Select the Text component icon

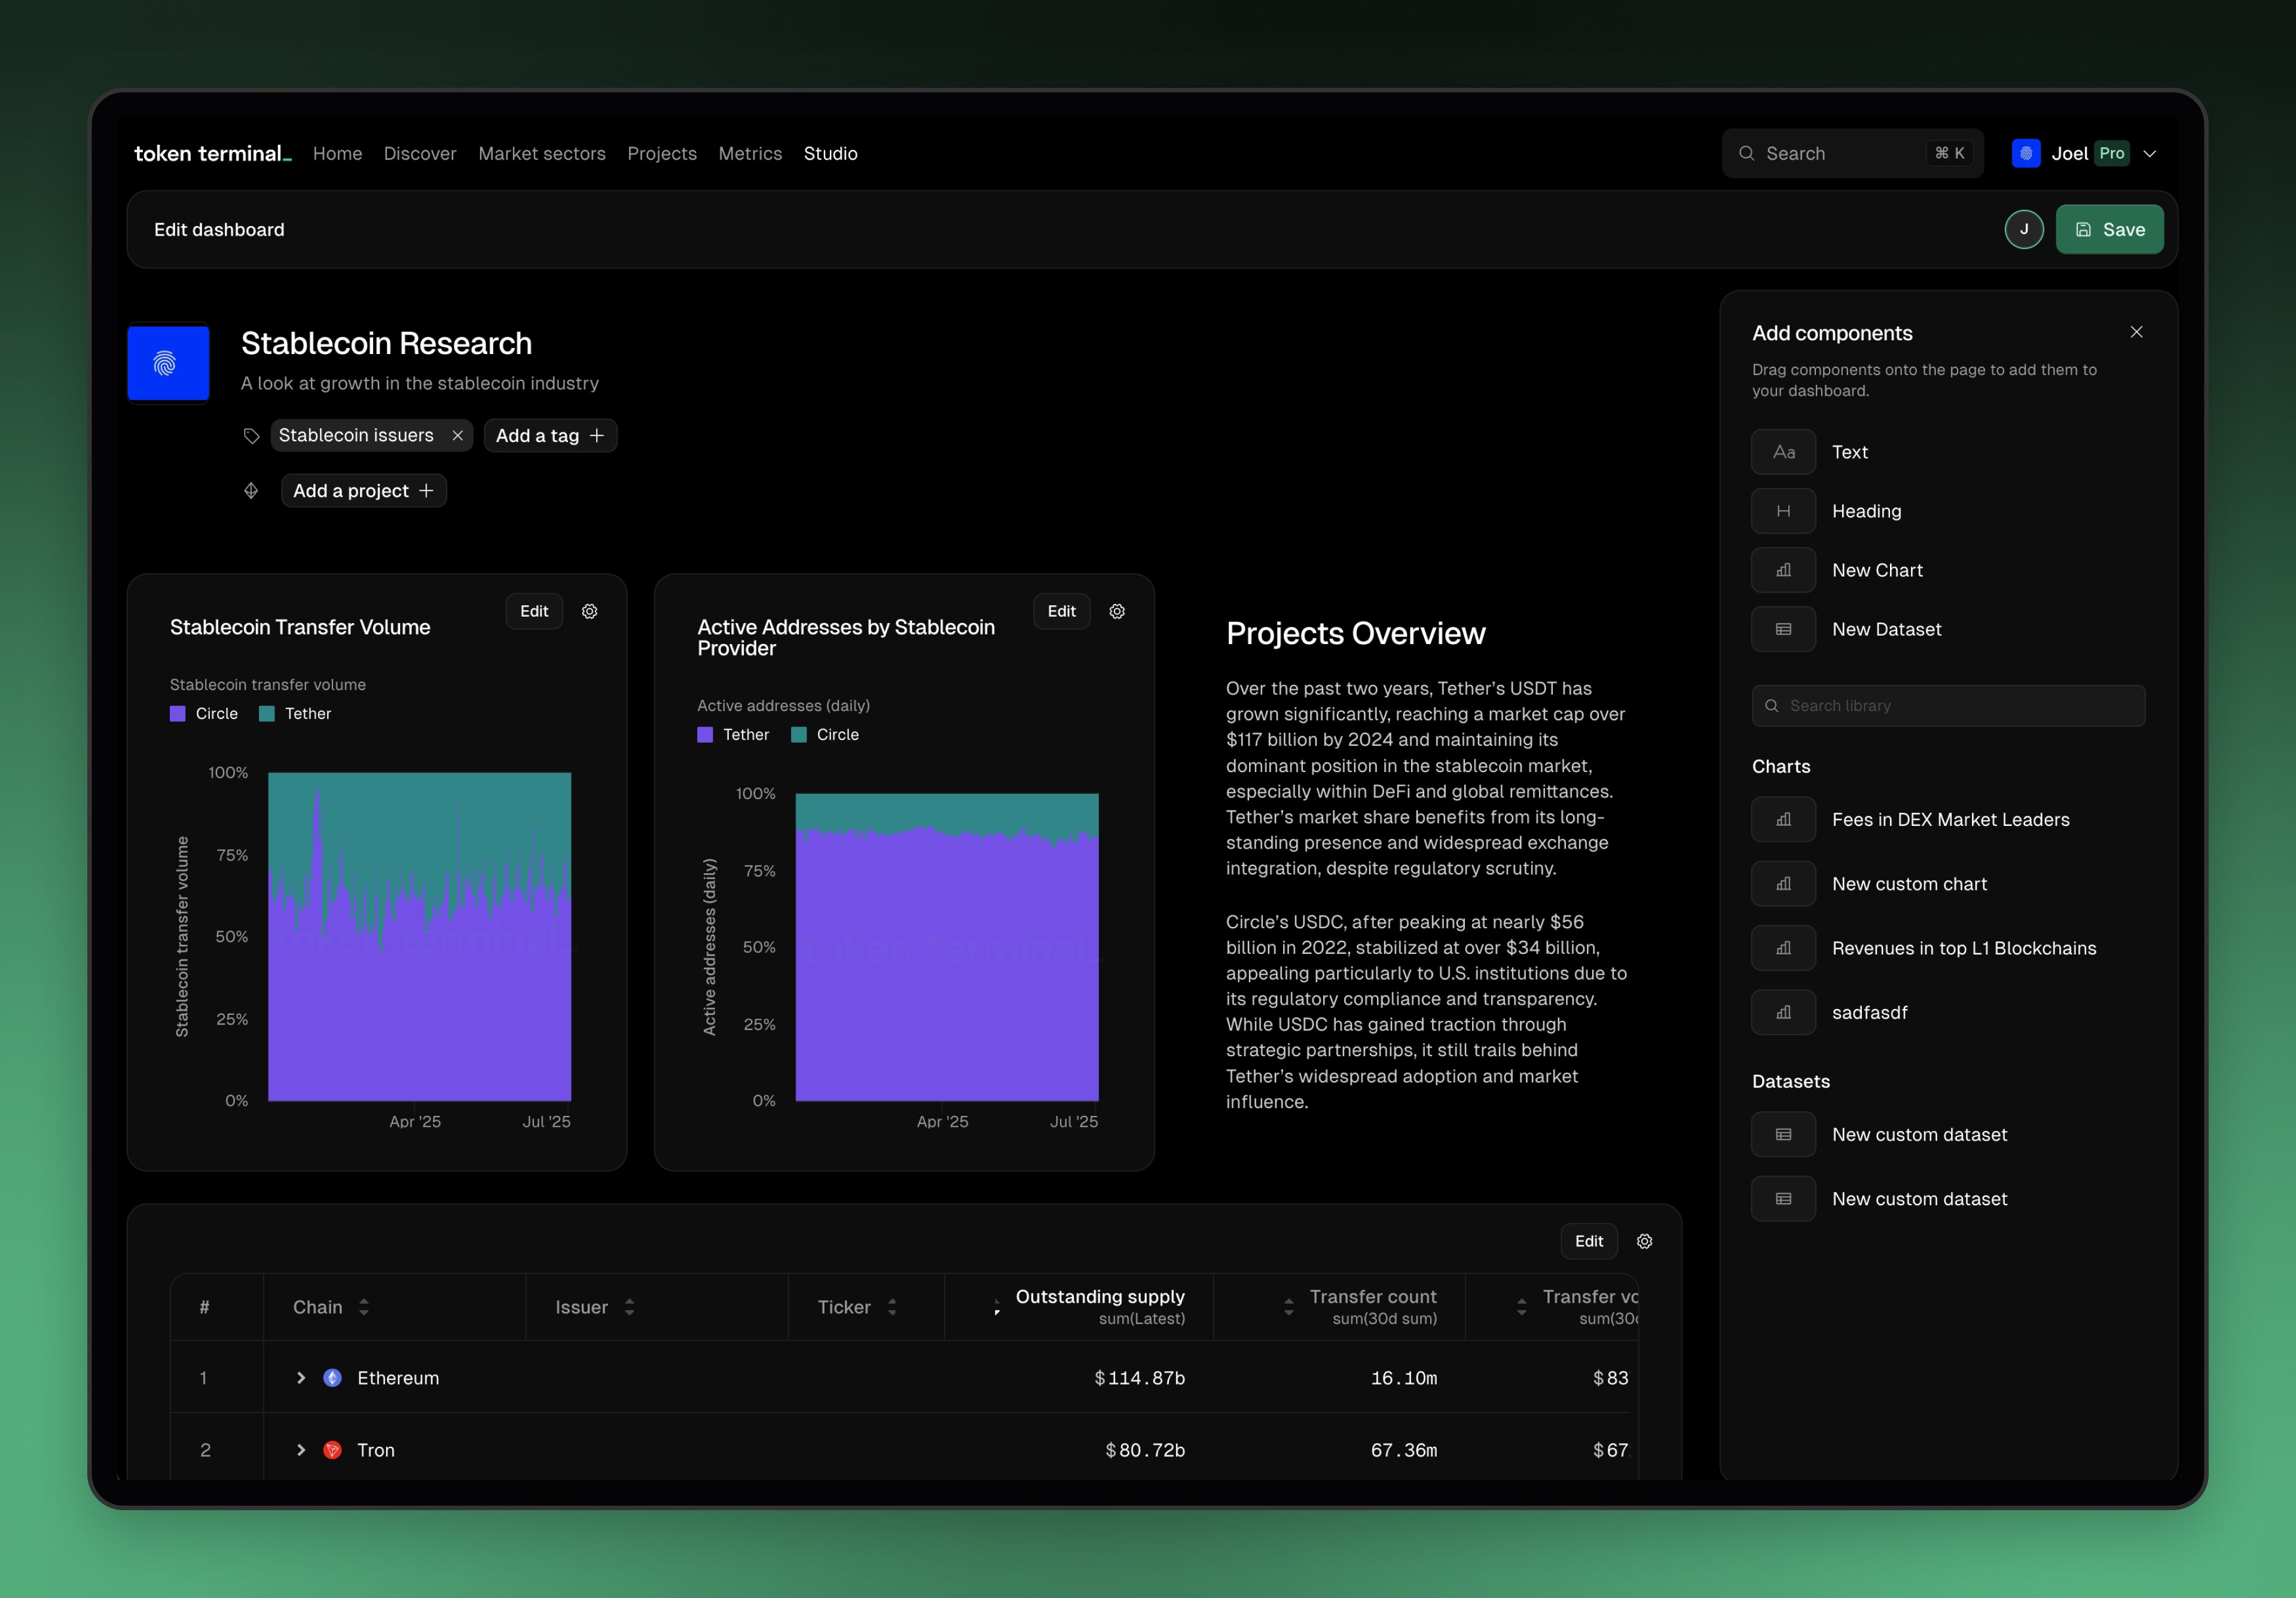[1783, 452]
